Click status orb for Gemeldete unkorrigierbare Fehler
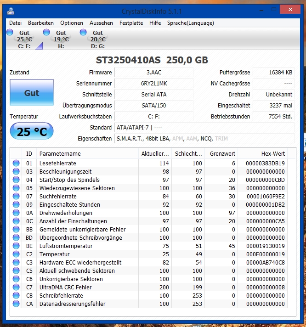The height and width of the screenshot is (327, 306). pyautogui.click(x=16, y=229)
